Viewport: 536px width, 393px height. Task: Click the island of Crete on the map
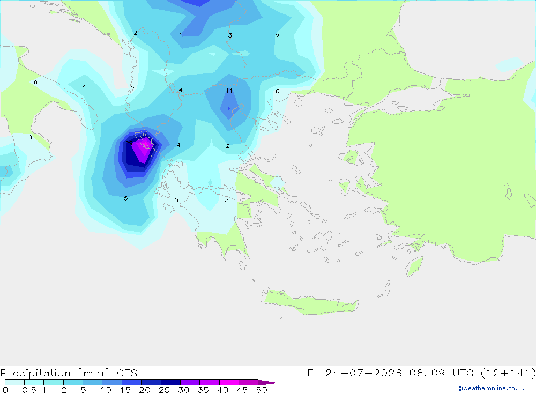(309, 302)
